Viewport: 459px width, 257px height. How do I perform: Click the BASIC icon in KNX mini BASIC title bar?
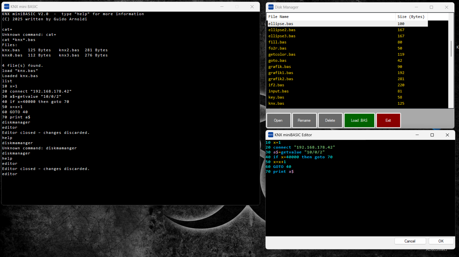point(6,6)
